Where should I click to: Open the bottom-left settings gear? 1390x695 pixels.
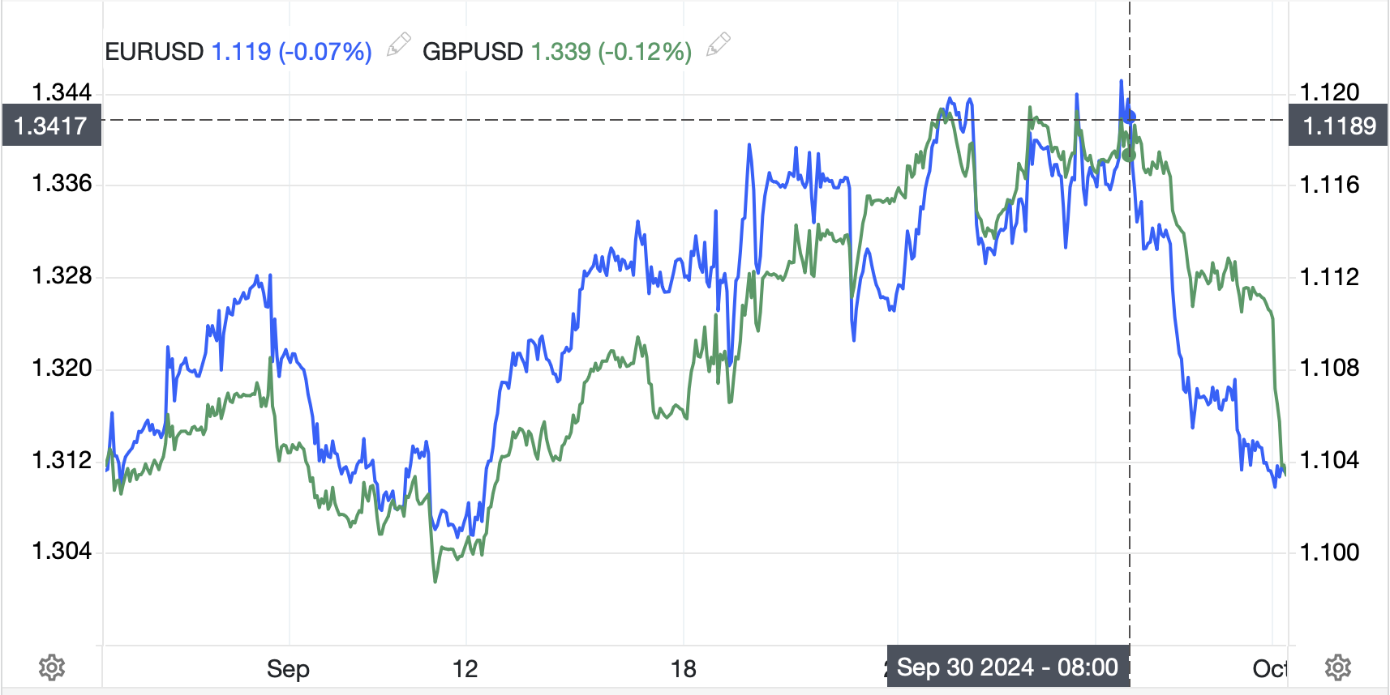point(52,667)
